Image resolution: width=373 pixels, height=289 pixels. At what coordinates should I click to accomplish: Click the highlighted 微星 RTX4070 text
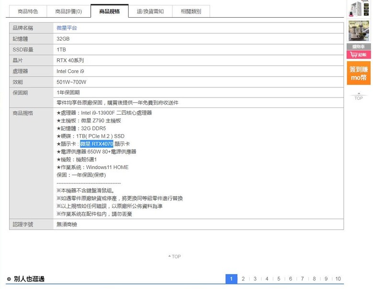(x=97, y=144)
